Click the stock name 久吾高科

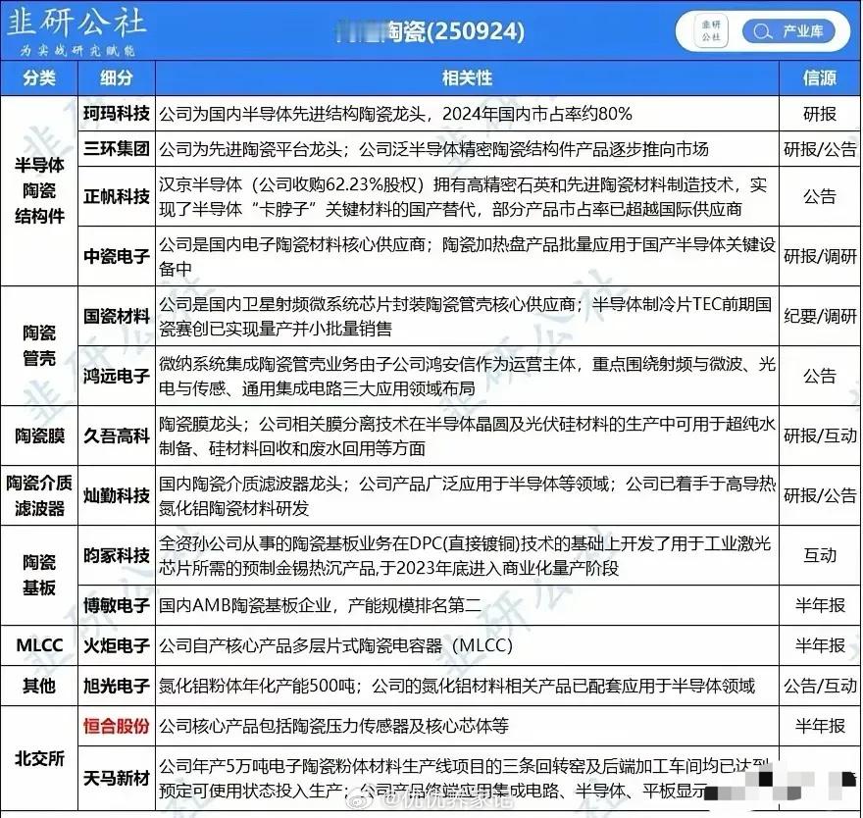coord(116,436)
